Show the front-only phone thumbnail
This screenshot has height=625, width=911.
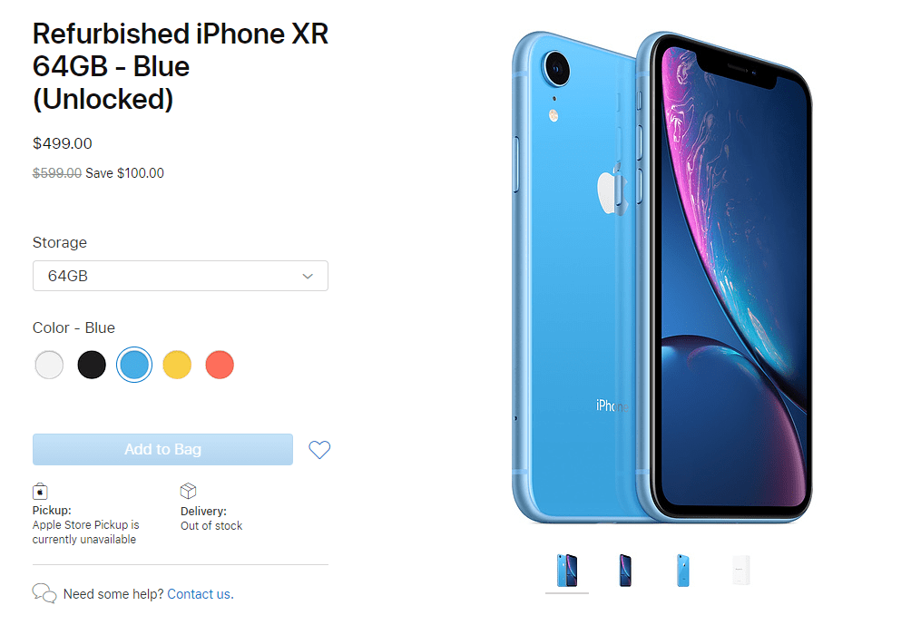coord(625,571)
